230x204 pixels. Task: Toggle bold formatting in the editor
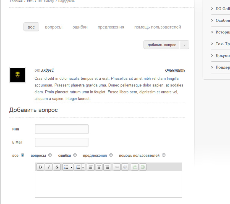coord(40,167)
